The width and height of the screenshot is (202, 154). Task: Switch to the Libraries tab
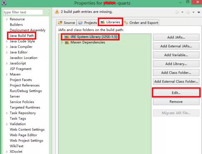pos(111,22)
